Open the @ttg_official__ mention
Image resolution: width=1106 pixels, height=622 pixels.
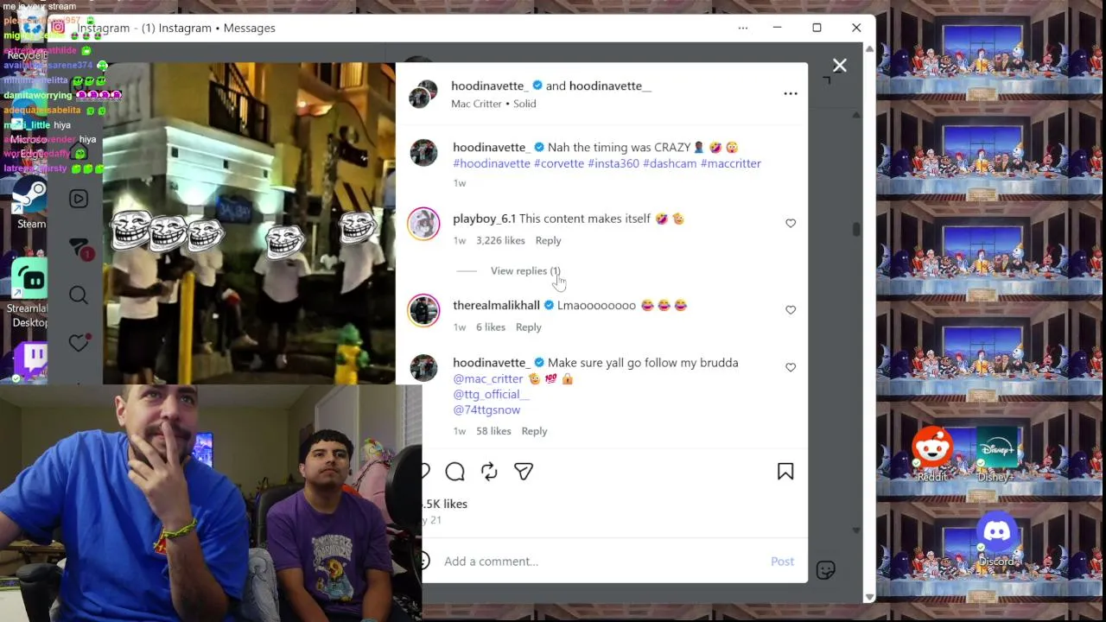click(491, 394)
